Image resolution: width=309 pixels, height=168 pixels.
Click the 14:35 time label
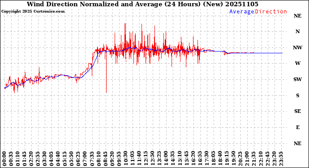point(173,159)
